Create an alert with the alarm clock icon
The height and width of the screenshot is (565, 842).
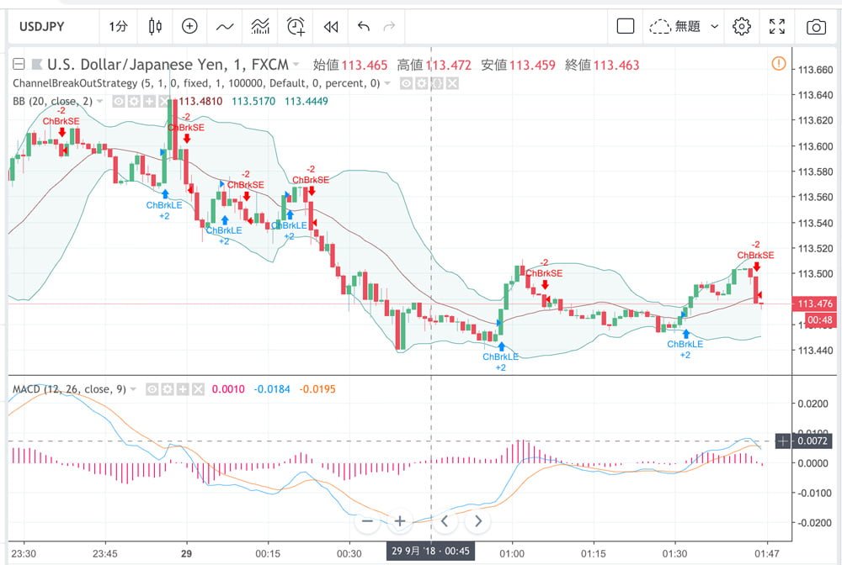coord(296,26)
